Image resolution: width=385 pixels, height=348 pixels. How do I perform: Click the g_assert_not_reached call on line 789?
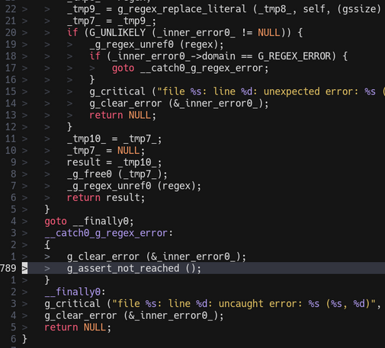(x=134, y=268)
